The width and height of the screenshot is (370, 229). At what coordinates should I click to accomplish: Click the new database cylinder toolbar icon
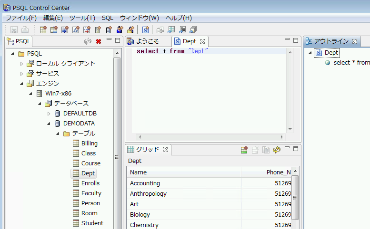point(109,30)
